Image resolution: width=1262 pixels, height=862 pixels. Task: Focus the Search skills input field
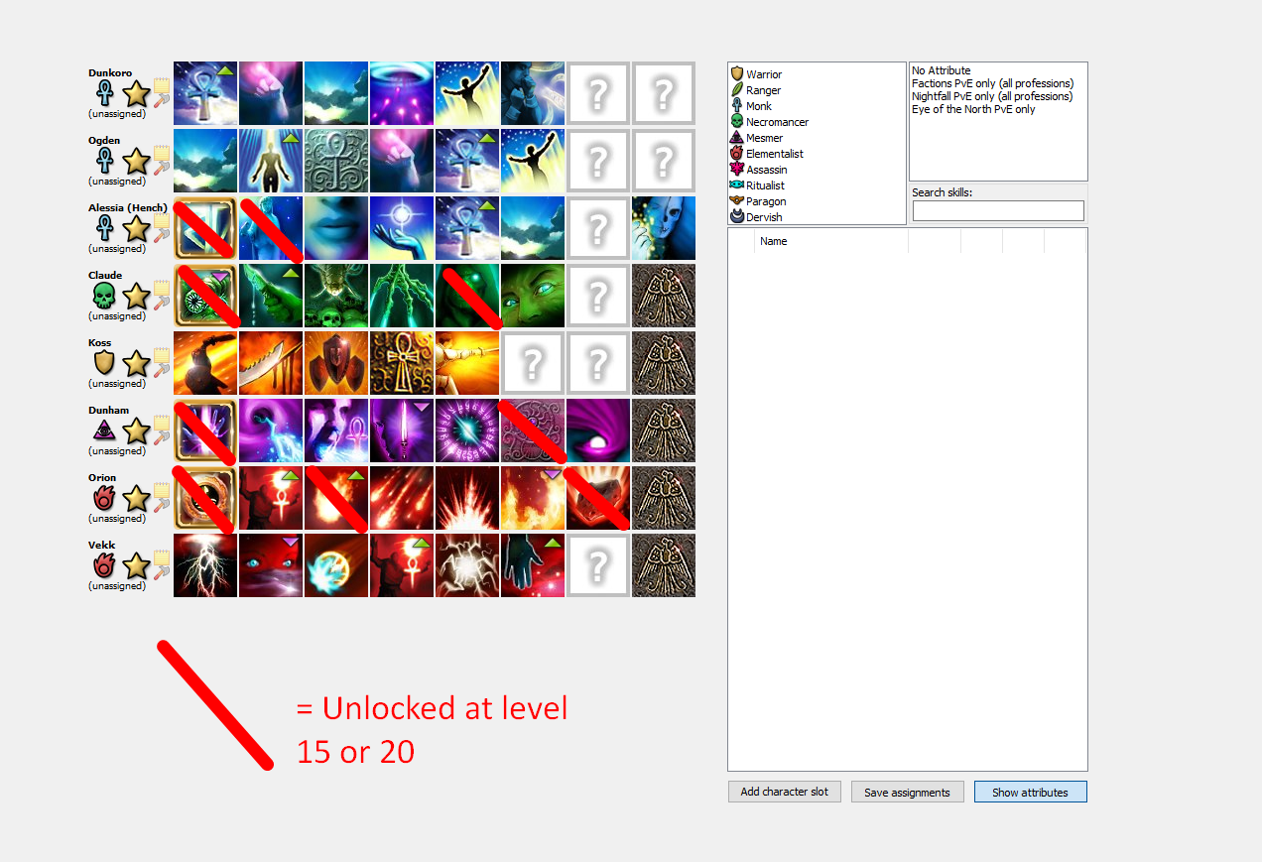[x=998, y=210]
